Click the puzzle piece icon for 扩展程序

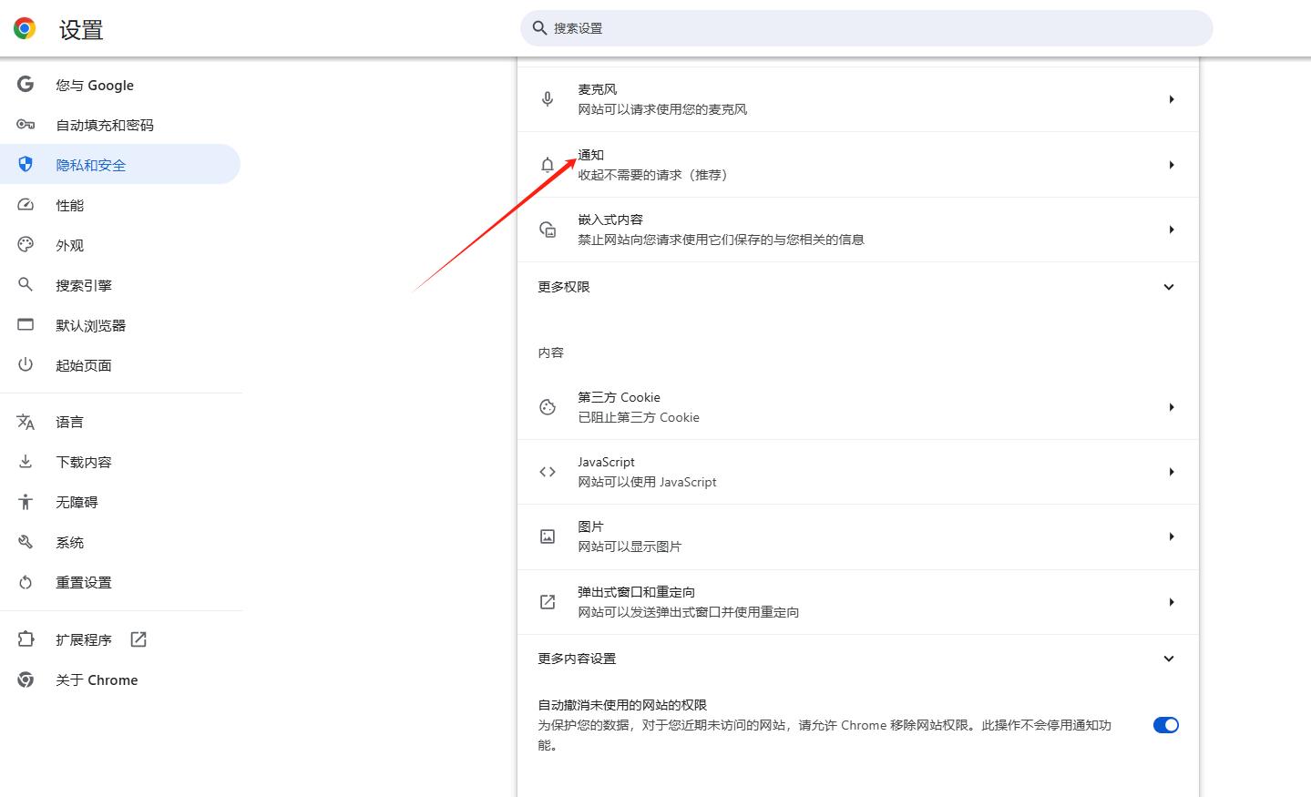click(26, 639)
